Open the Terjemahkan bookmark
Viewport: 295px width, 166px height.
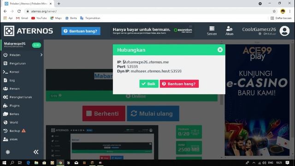(x=90, y=18)
